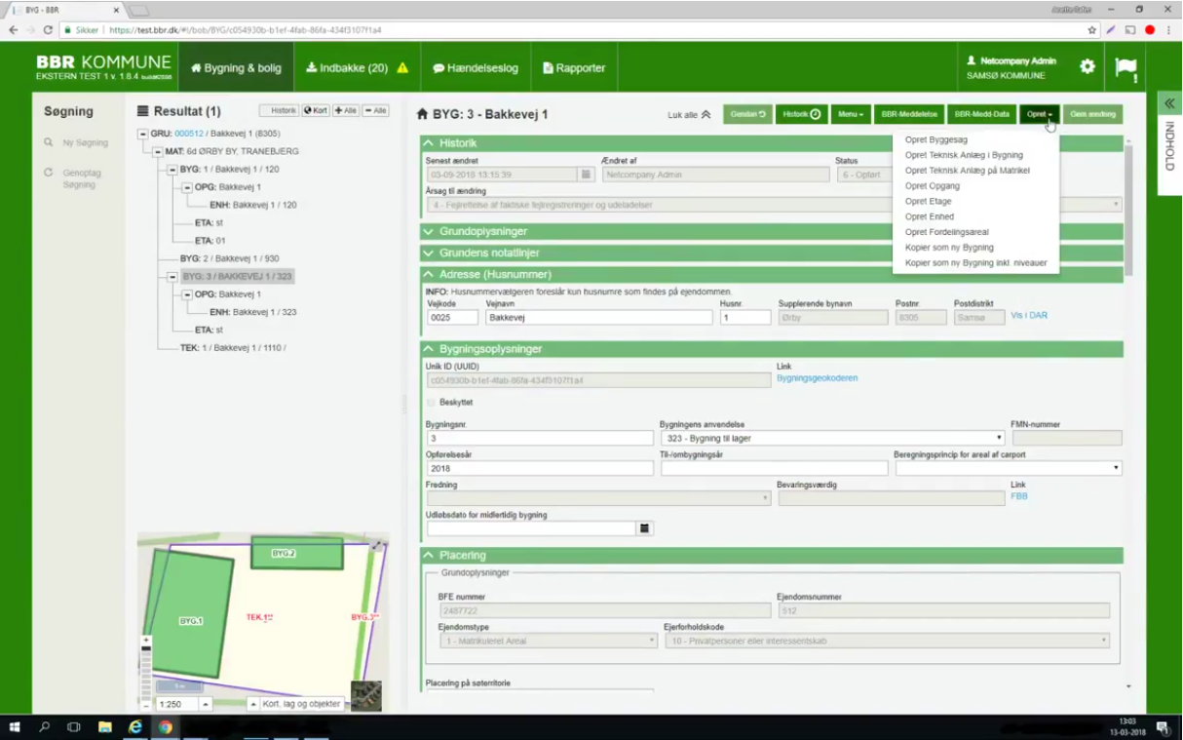Click browser bookmark star icon

point(1092,30)
